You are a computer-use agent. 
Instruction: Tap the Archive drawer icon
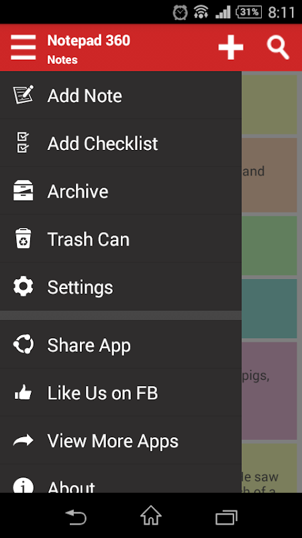[23, 190]
